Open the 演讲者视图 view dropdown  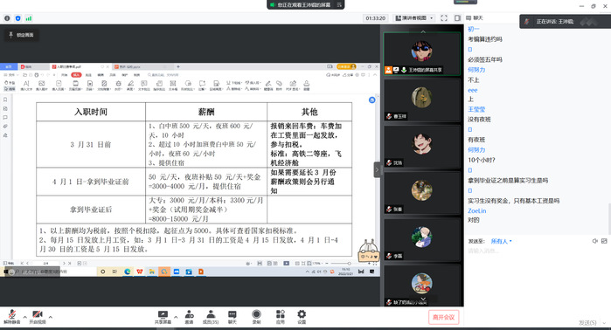pyautogui.click(x=414, y=18)
